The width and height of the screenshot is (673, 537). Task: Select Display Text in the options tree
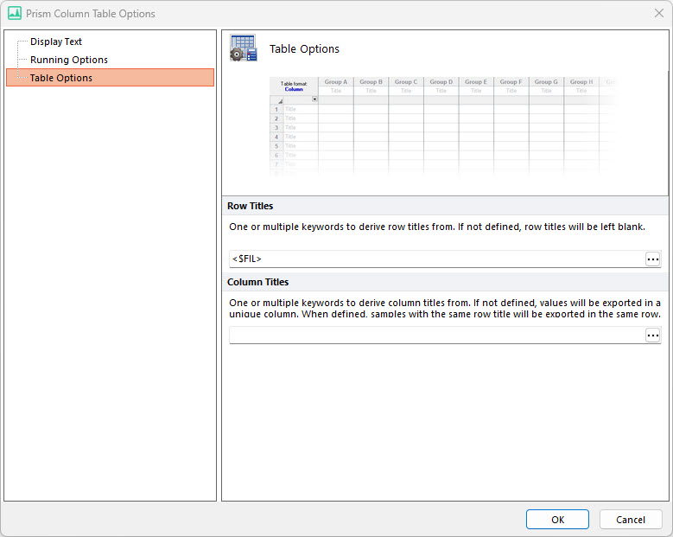pos(56,42)
